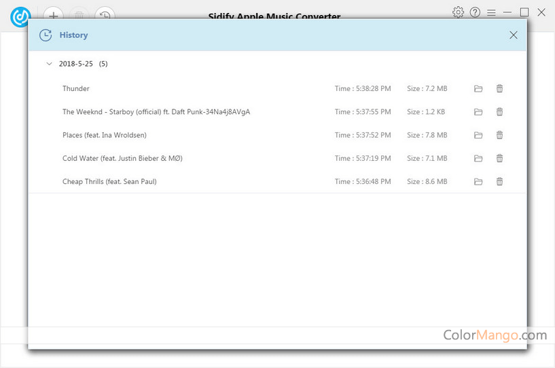Trash the Cheap Thrills entry

click(500, 181)
